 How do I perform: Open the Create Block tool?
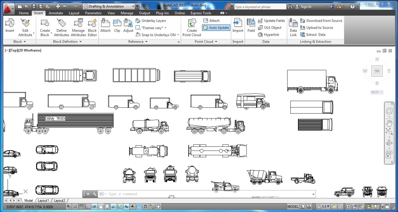click(45, 28)
